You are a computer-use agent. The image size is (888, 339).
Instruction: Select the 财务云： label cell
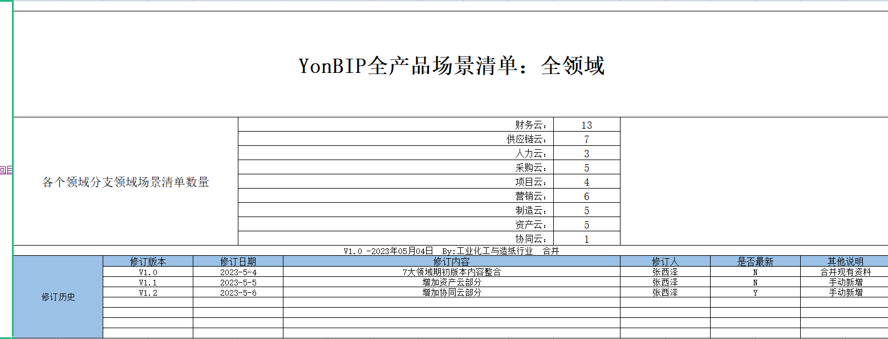(396, 125)
